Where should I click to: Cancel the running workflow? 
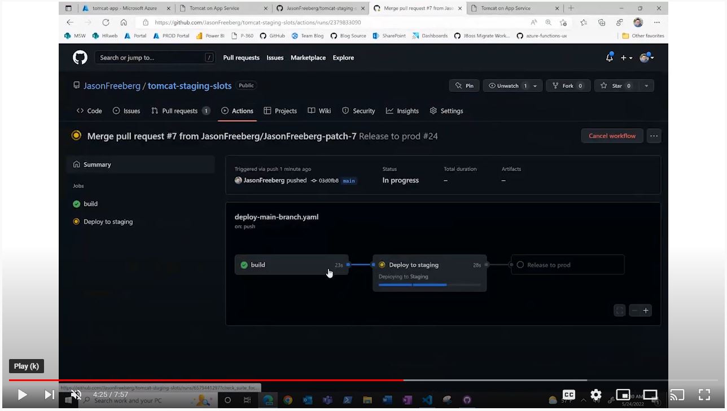pos(612,136)
